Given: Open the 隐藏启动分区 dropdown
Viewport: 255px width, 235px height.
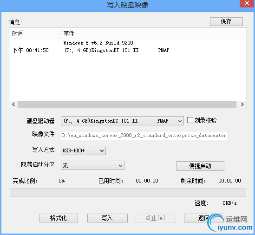Looking at the screenshot, I should [x=92, y=165].
